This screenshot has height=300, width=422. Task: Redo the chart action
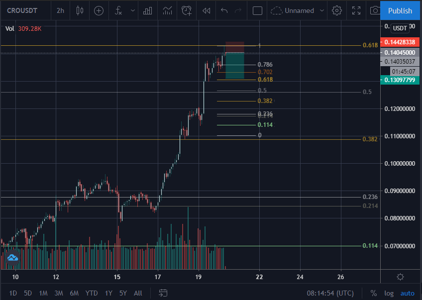tap(238, 11)
